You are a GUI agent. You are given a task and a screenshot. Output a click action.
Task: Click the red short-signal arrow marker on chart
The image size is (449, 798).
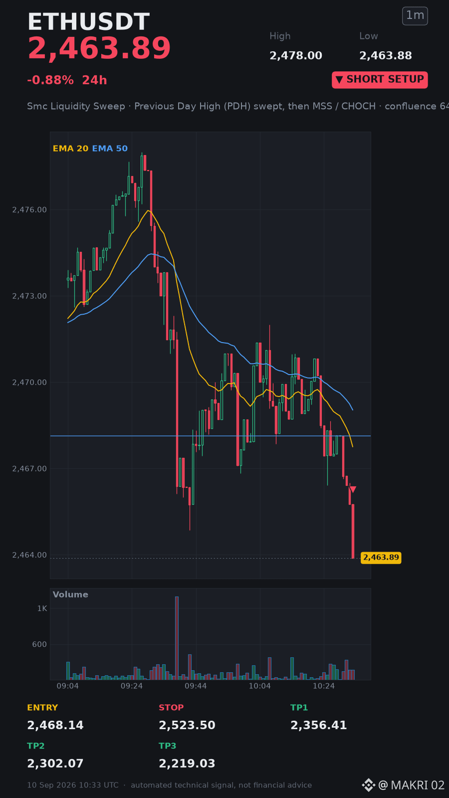click(353, 489)
